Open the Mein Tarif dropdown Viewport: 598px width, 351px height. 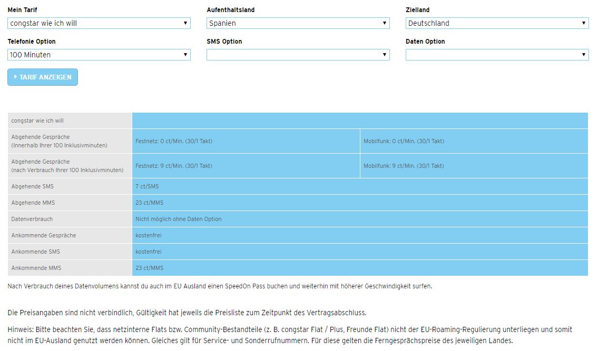[x=99, y=23]
